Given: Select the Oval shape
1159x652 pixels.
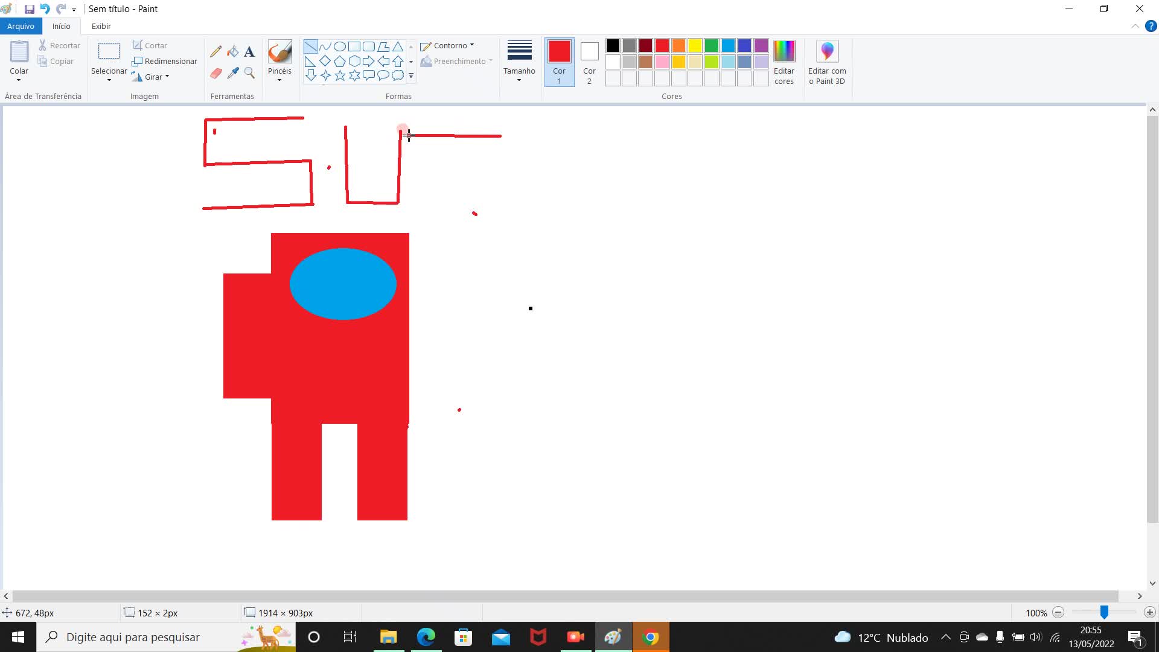Looking at the screenshot, I should tap(340, 46).
